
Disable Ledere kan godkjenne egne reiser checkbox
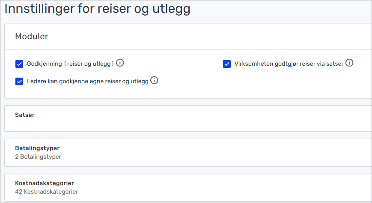(x=19, y=81)
